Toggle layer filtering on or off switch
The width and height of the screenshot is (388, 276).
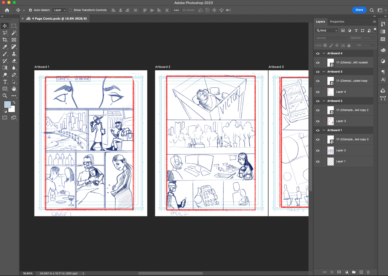tap(375, 30)
